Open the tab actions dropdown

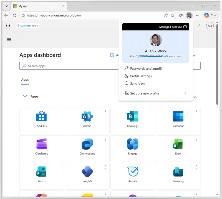click(6, 6)
